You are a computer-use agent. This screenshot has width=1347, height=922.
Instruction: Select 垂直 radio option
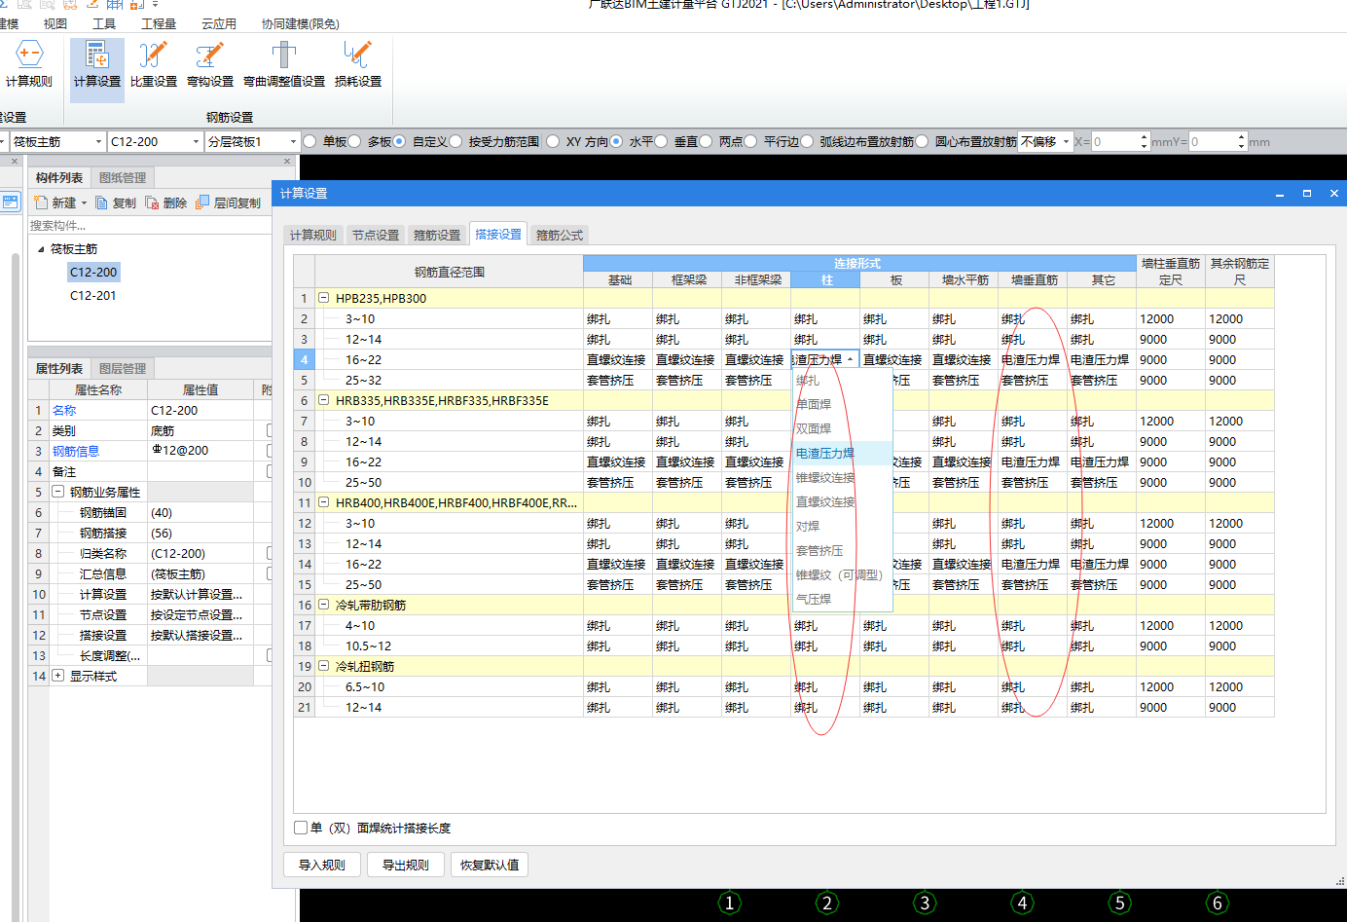tap(661, 141)
